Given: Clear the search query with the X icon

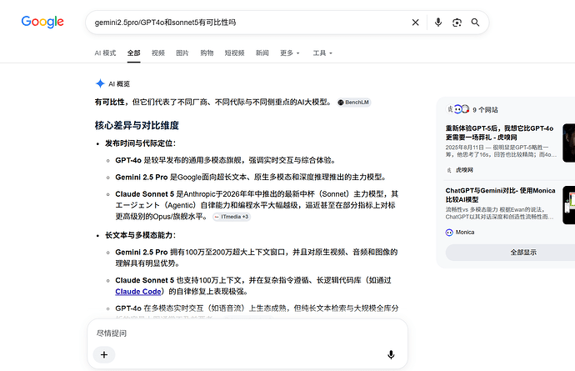Looking at the screenshot, I should [x=416, y=23].
